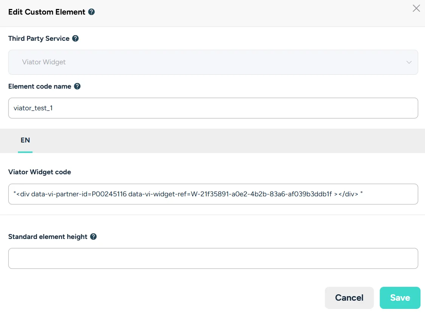Switch to the EN language tab
Image resolution: width=425 pixels, height=313 pixels.
25,140
